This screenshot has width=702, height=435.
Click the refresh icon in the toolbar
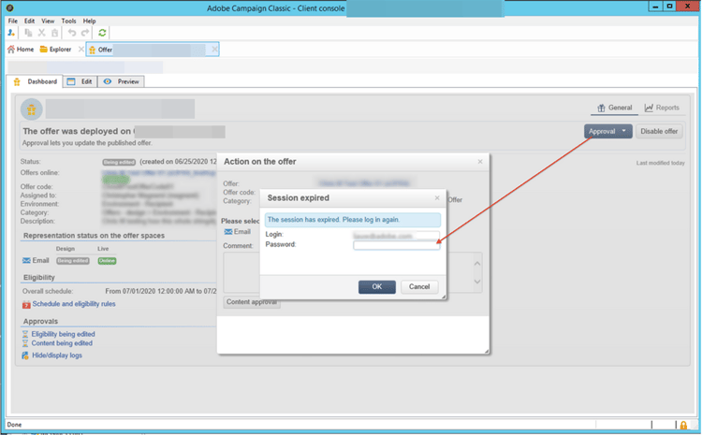click(x=102, y=33)
